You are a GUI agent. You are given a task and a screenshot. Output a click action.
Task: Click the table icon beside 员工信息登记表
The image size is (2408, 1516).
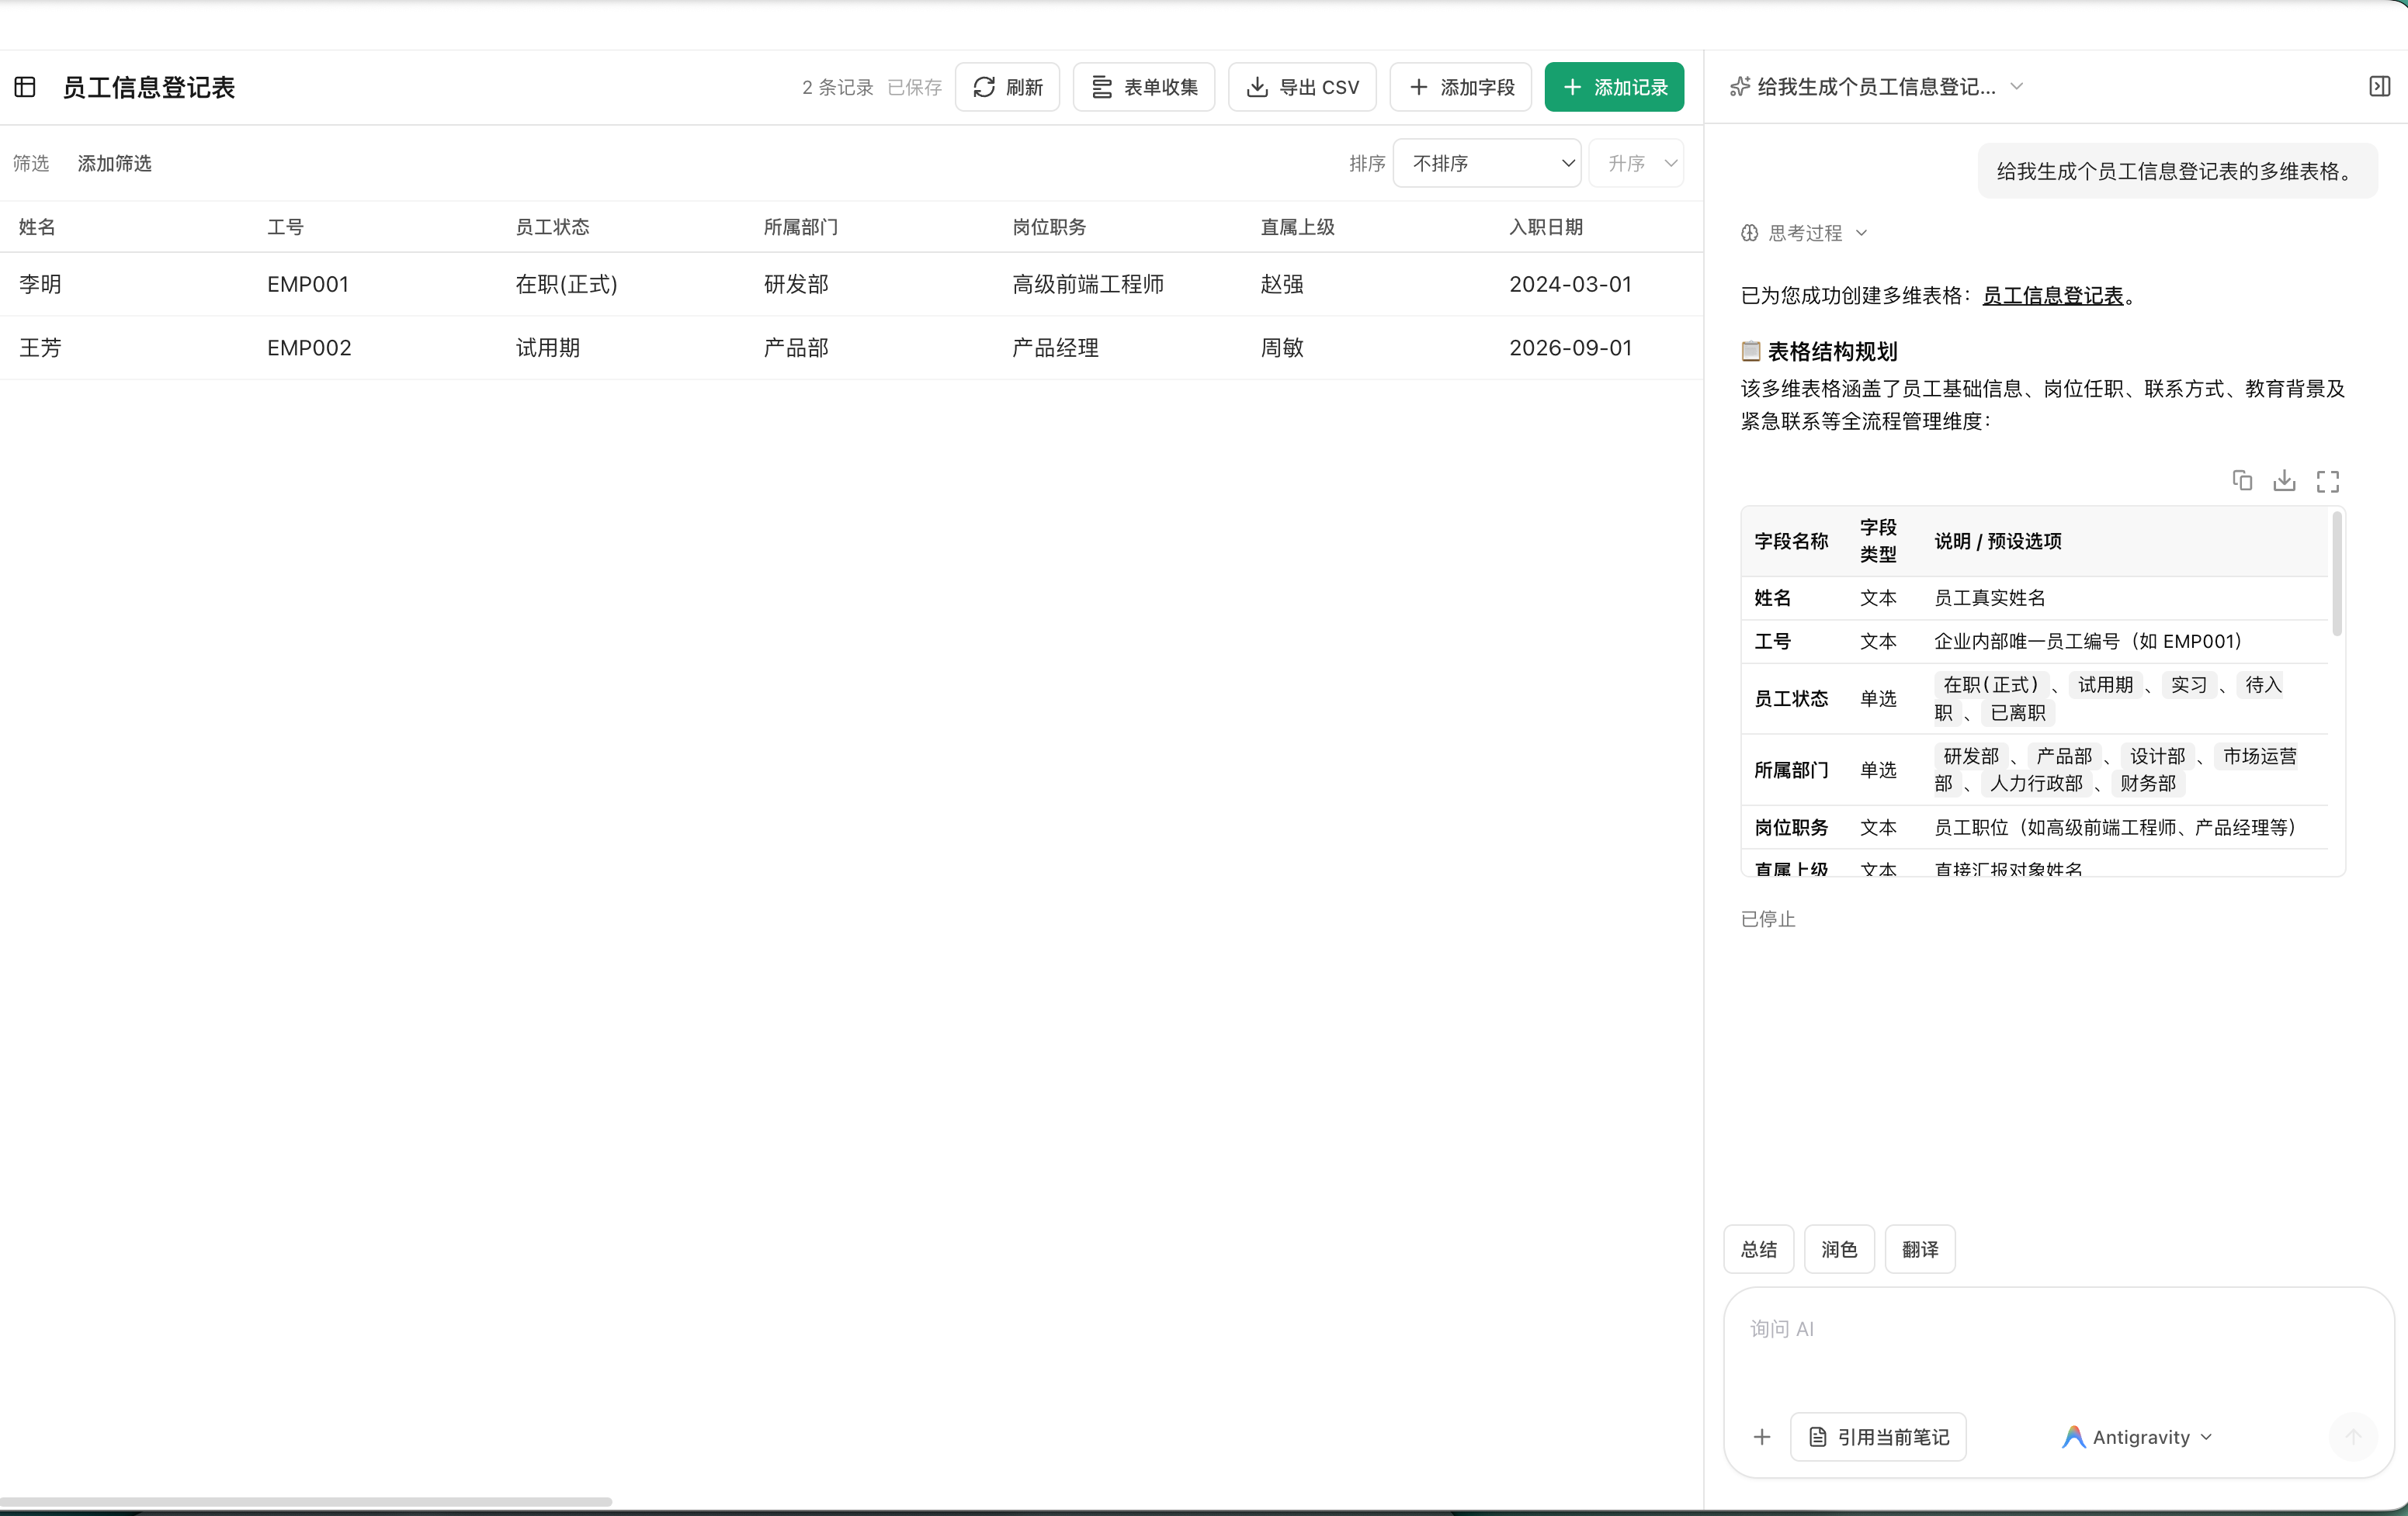coord(25,87)
